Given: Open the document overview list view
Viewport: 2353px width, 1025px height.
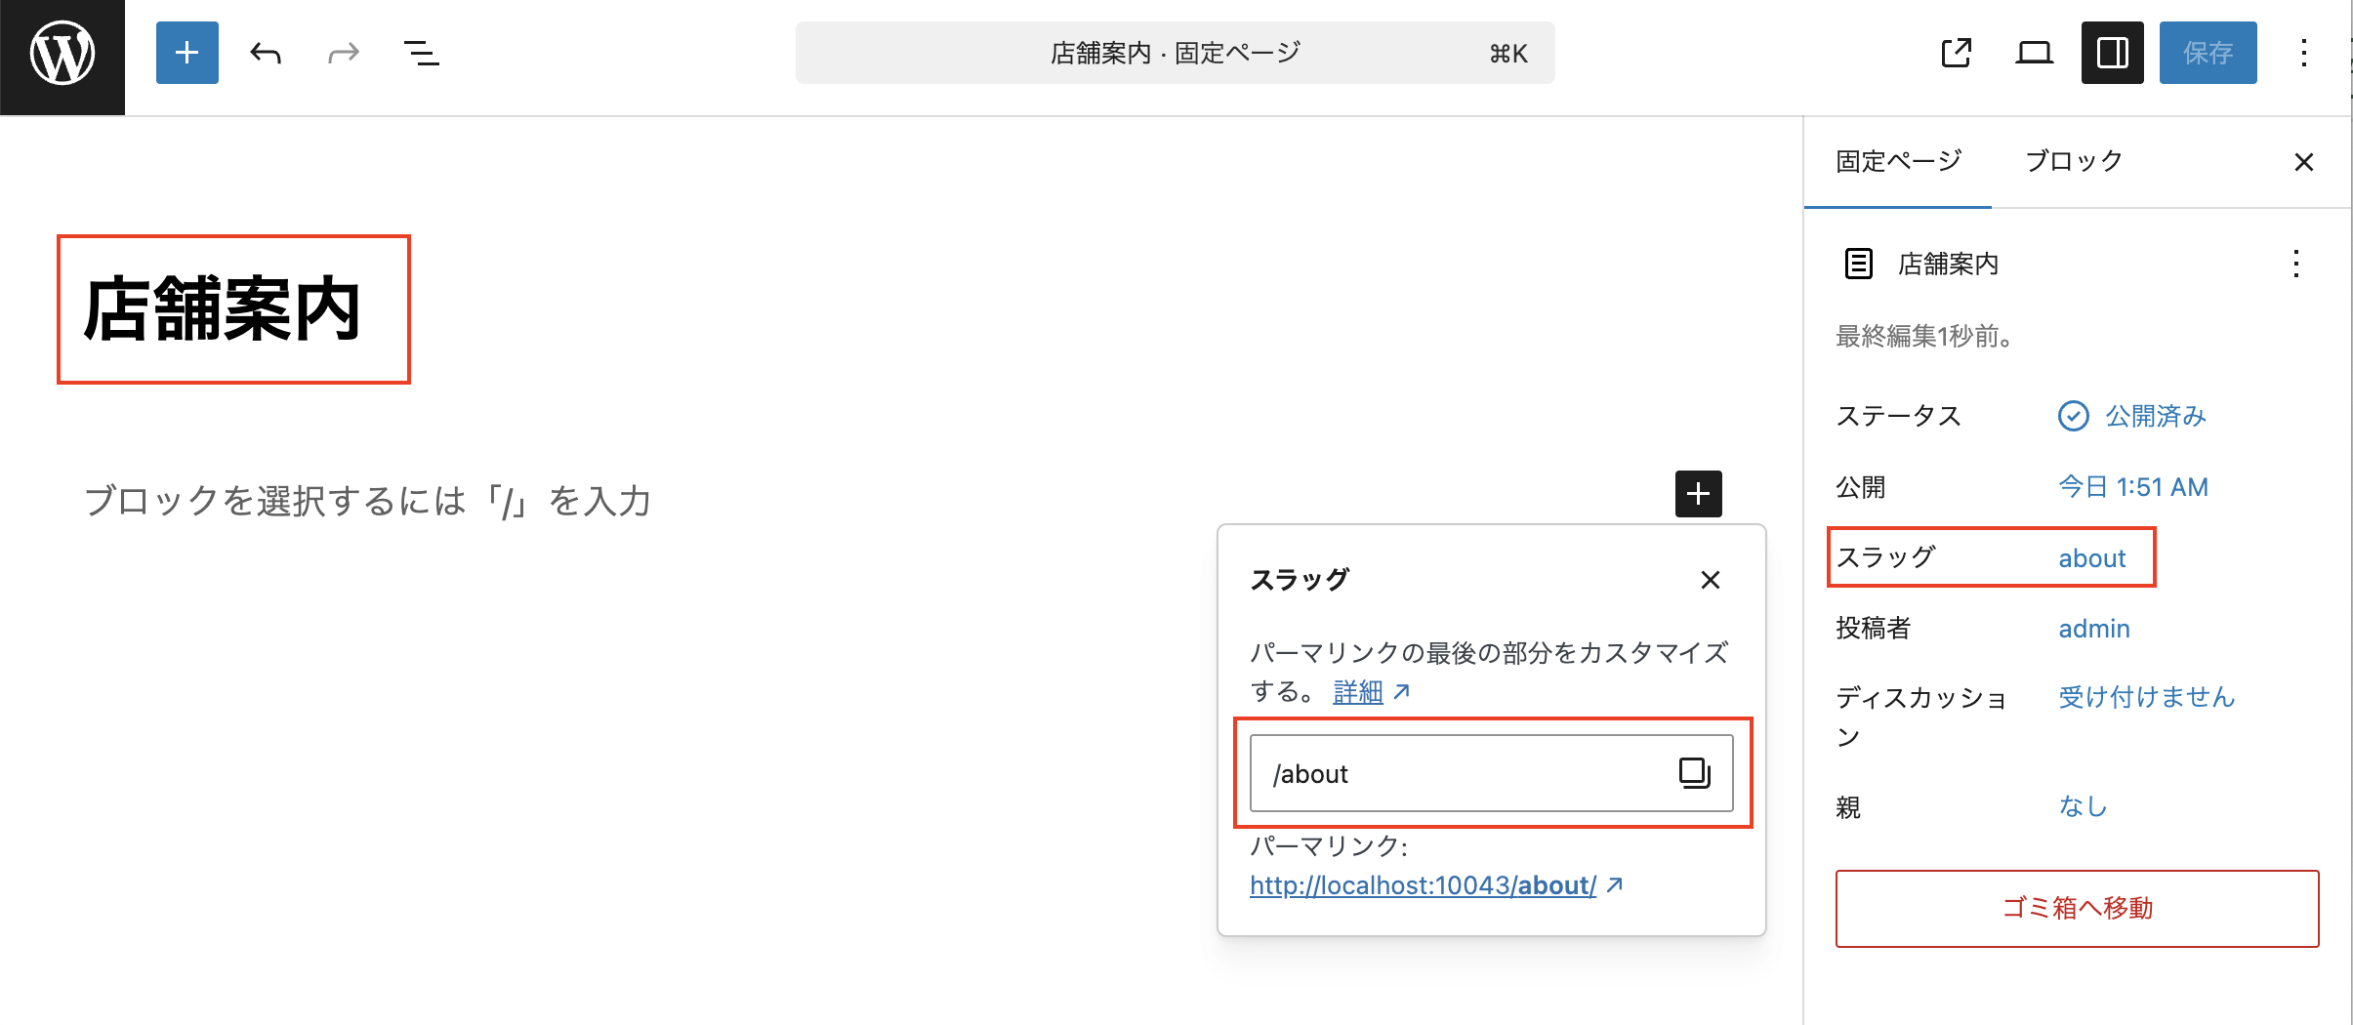Looking at the screenshot, I should (x=421, y=53).
